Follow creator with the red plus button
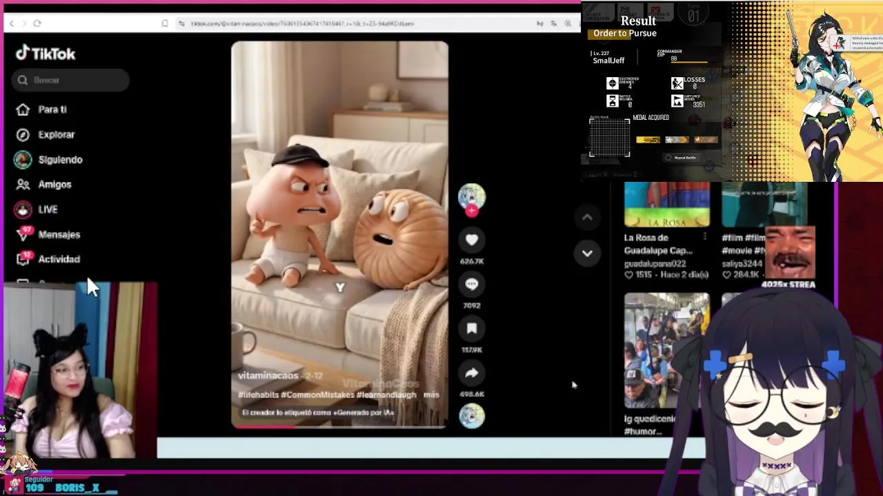 click(x=472, y=211)
